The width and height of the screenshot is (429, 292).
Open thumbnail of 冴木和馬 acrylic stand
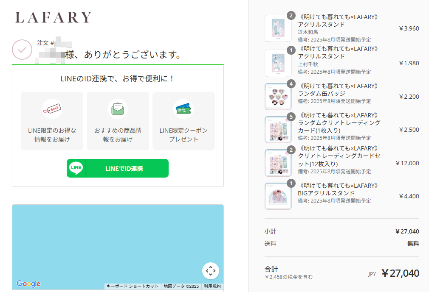(278, 28)
